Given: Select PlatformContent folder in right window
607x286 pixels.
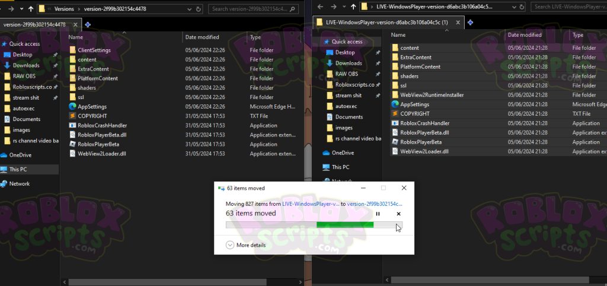Looking at the screenshot, I should [420, 66].
